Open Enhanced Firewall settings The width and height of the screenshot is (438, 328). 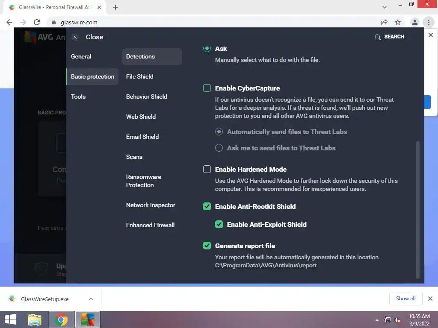click(x=150, y=225)
